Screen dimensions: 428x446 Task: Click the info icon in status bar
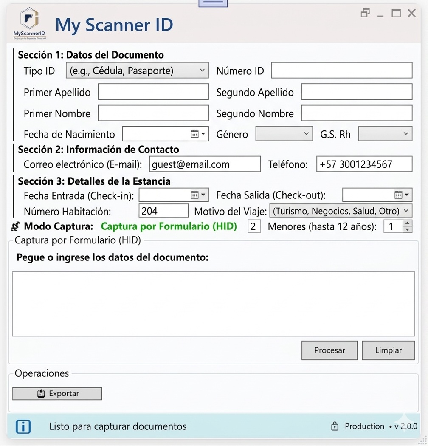coord(23,426)
